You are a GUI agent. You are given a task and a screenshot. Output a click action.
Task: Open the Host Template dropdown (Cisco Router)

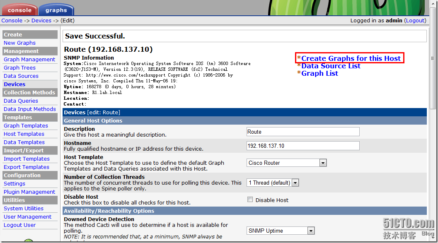[x=286, y=163]
